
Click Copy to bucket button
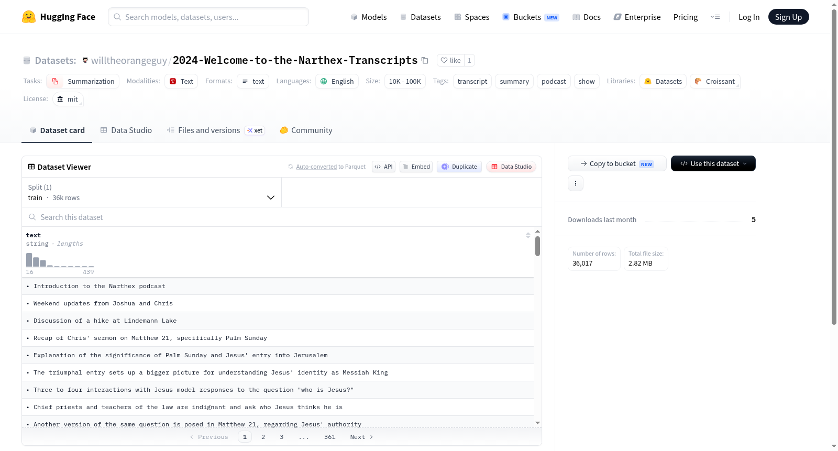coord(617,163)
